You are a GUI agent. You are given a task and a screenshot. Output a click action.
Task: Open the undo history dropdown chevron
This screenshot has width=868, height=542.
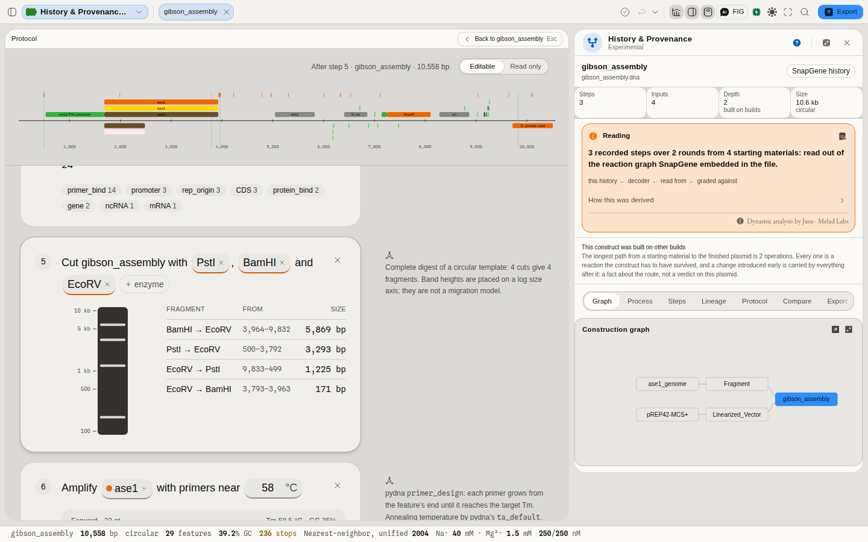click(x=655, y=12)
